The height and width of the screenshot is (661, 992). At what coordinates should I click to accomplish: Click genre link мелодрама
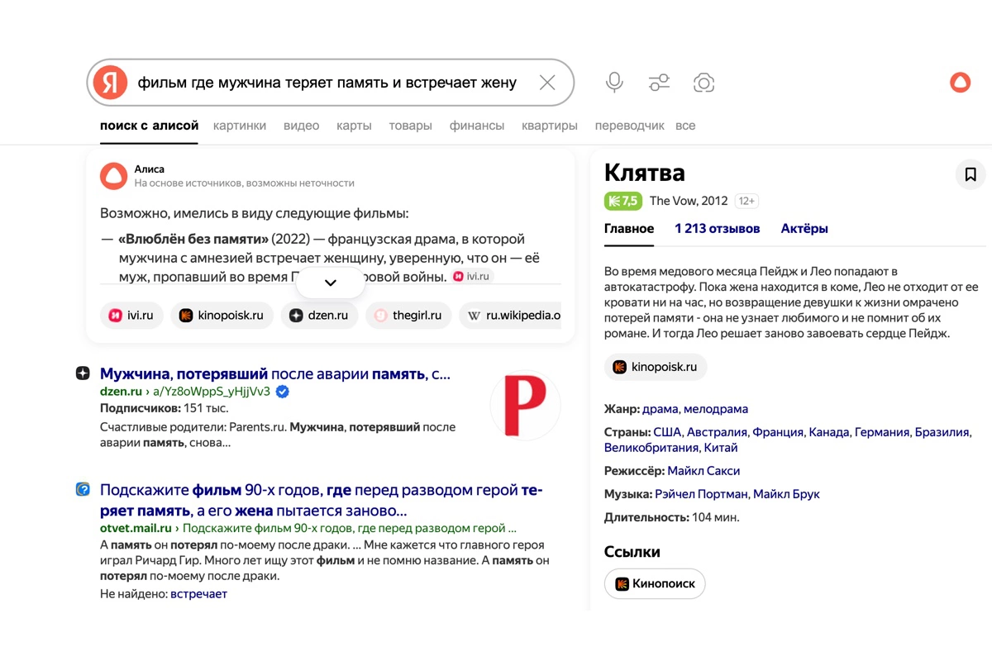click(x=716, y=409)
